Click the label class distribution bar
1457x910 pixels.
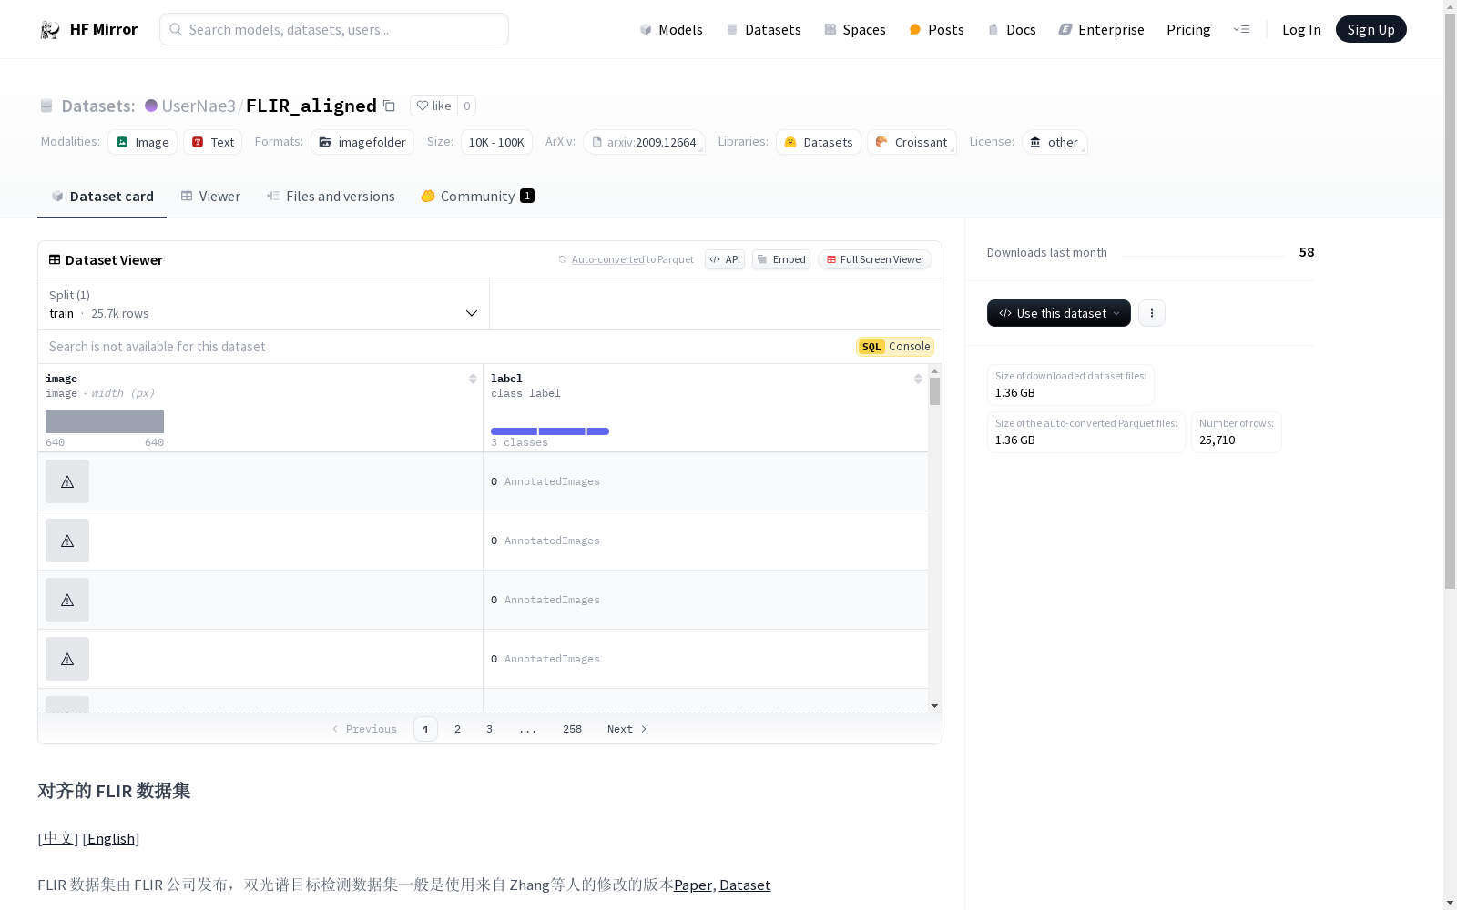coord(550,431)
